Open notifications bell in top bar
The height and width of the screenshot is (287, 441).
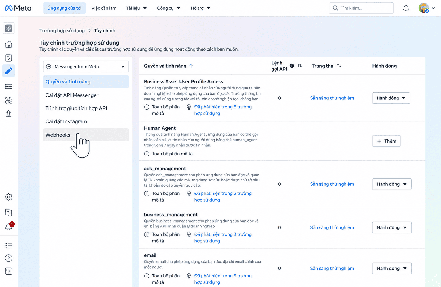click(406, 8)
